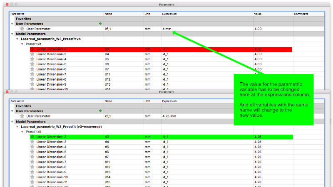Image resolution: width=333 pixels, height=187 pixels.
Task: Toggle favorite star for Linear Dimension-3, upper window
Action: pos(32,54)
